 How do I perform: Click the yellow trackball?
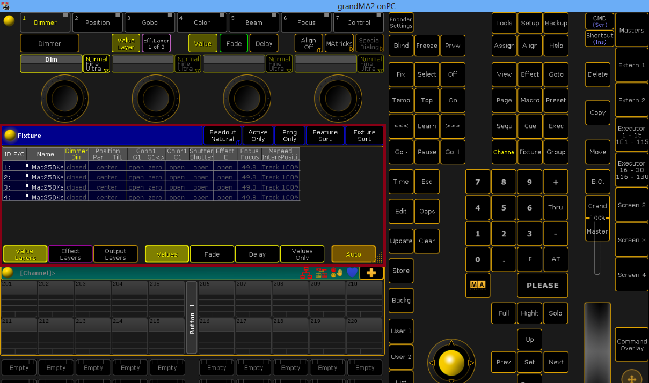(x=451, y=363)
